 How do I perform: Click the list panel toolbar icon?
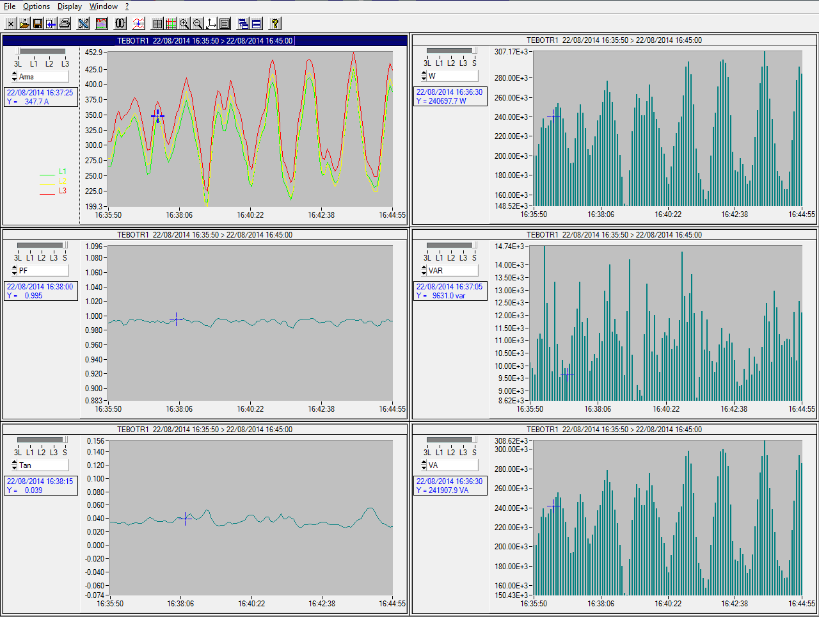225,24
